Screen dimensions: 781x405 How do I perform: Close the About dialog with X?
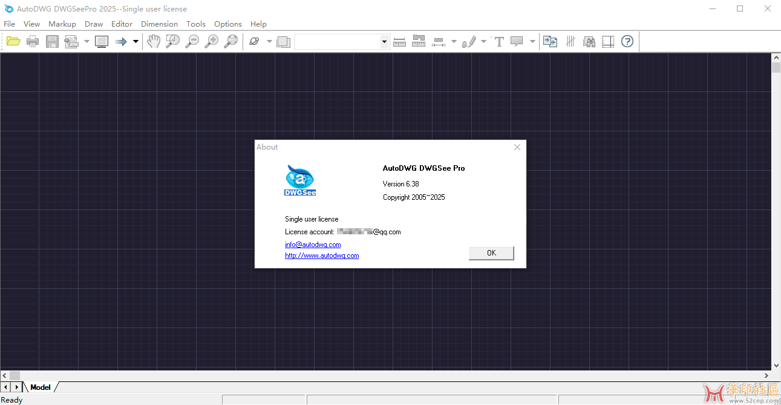coord(517,147)
